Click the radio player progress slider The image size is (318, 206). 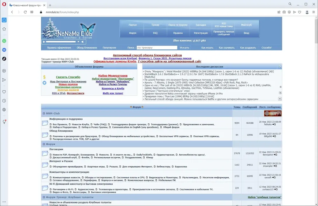pyautogui.click(x=60, y=42)
